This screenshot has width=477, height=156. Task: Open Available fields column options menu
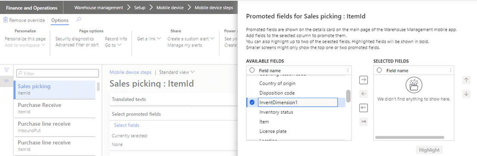348,70
